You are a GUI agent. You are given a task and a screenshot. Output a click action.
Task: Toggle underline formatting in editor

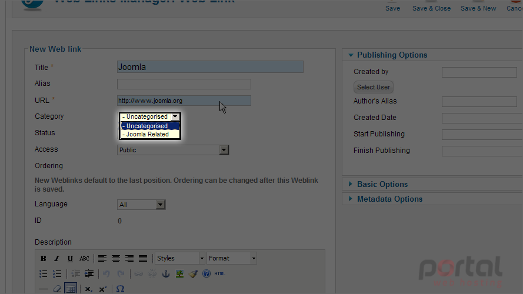tap(70, 258)
